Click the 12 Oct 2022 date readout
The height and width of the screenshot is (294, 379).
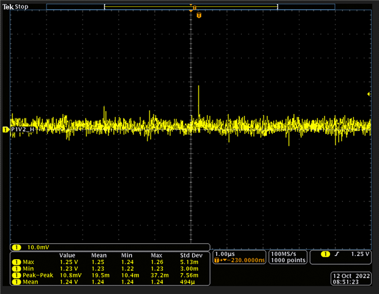(351, 276)
